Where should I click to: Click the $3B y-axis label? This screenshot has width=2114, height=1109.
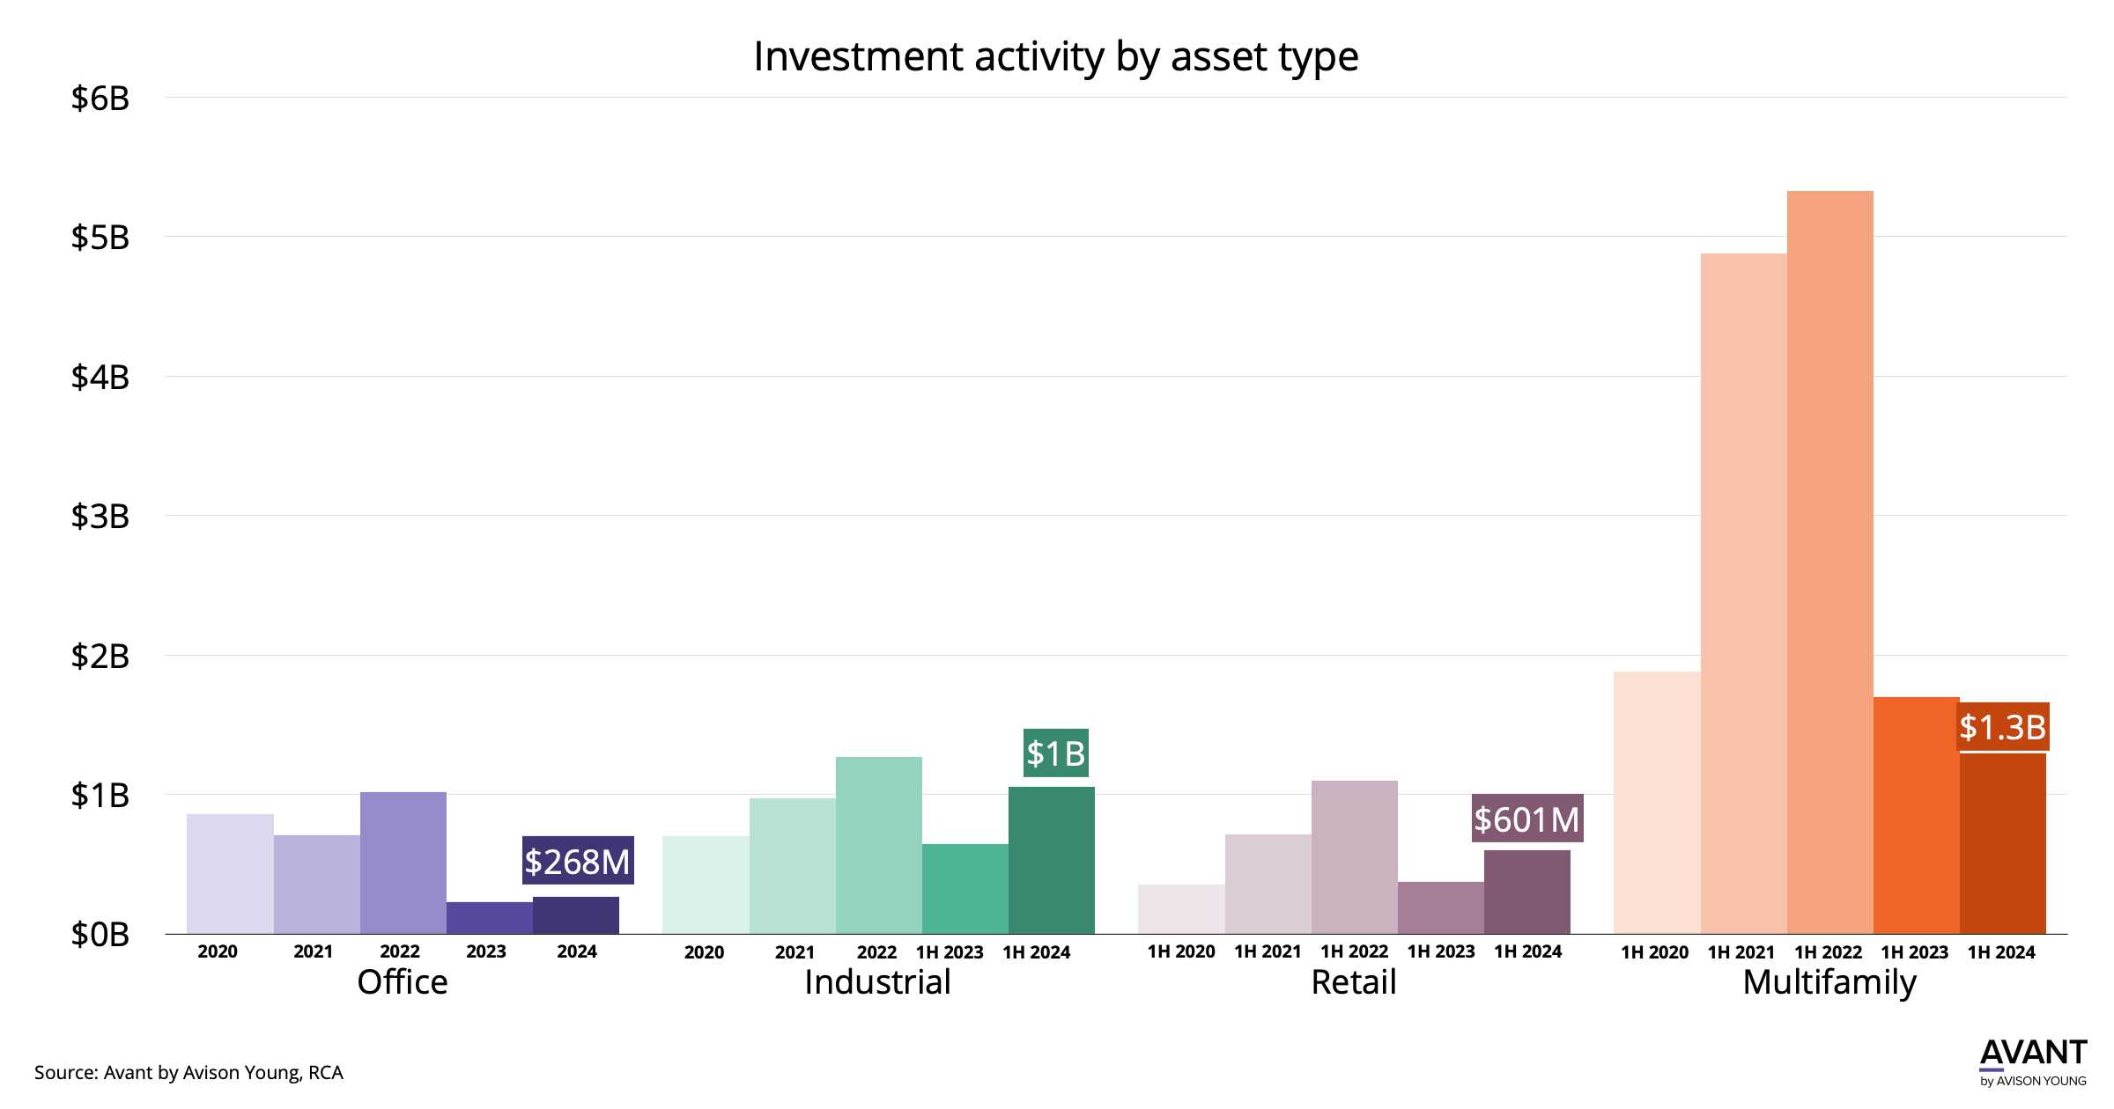(100, 517)
